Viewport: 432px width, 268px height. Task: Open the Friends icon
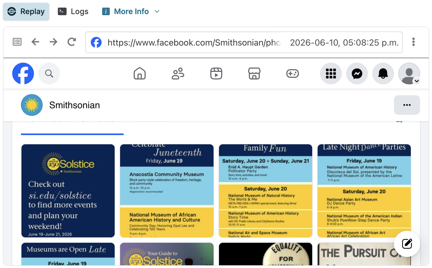click(x=178, y=74)
